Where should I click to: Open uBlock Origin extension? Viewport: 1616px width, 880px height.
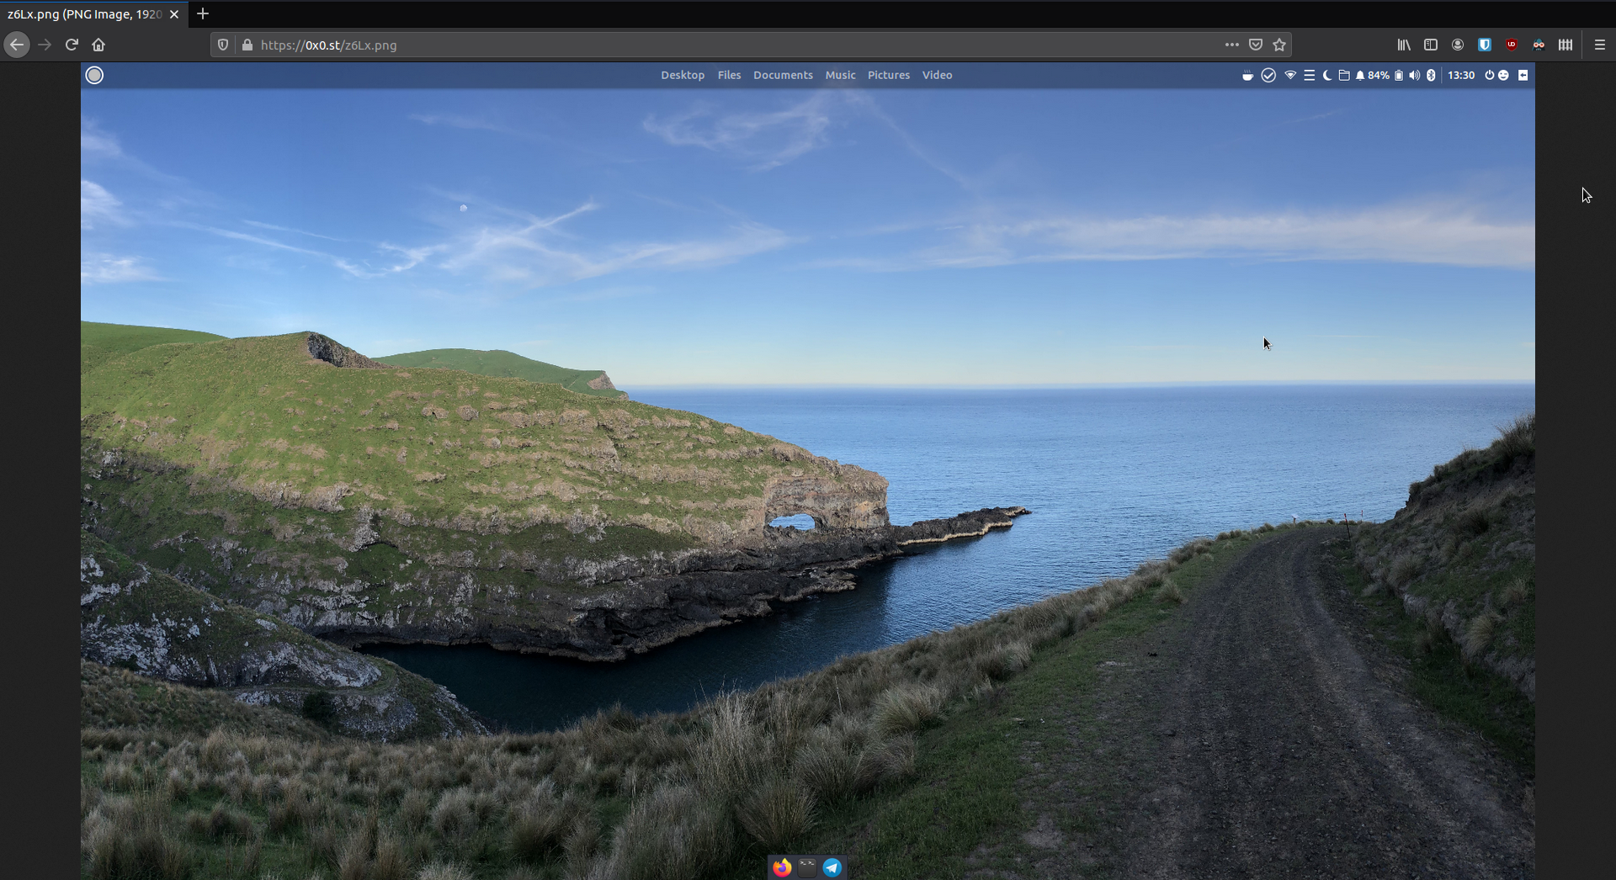(1512, 45)
